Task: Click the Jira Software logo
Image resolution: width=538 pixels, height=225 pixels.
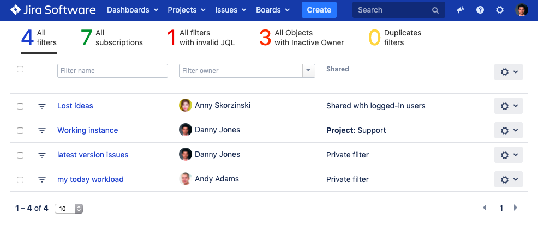Action: [x=52, y=10]
